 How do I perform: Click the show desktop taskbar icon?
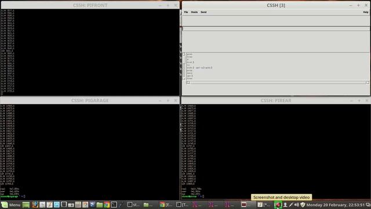[x=26, y=205]
